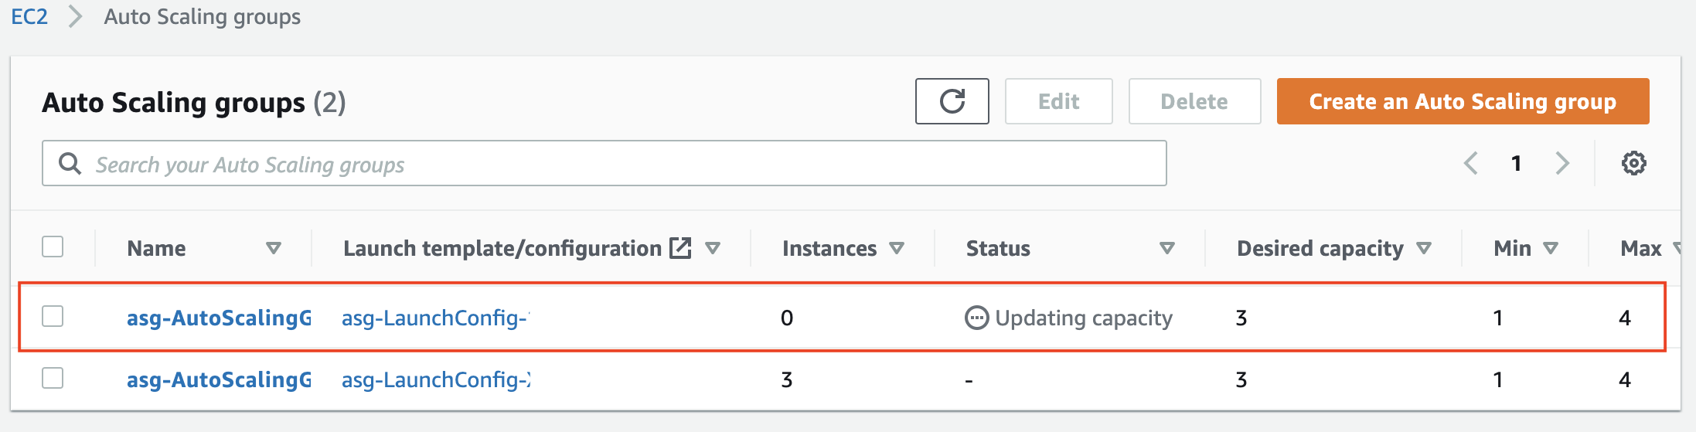This screenshot has height=432, width=1696.
Task: Focus the Search your Auto Scaling groups field
Action: click(618, 164)
